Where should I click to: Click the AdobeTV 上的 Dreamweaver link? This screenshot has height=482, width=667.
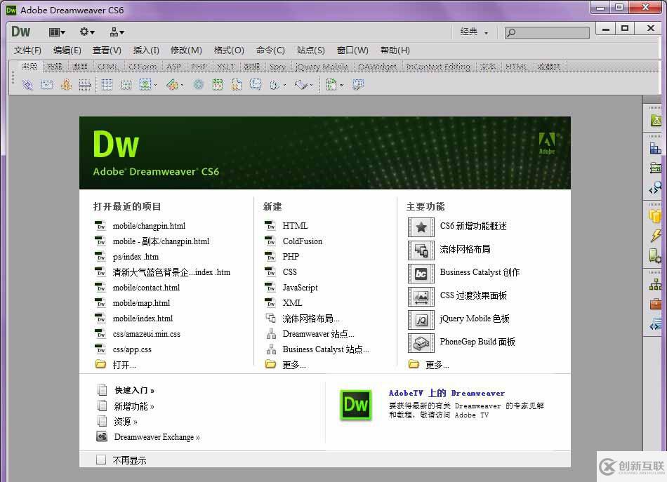click(x=447, y=393)
